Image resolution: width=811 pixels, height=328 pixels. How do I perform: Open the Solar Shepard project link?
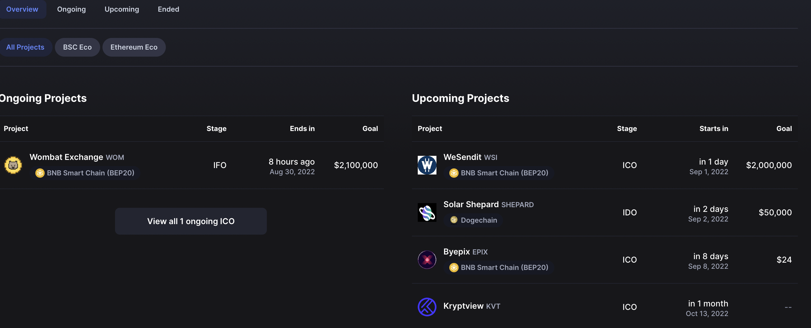pyautogui.click(x=488, y=204)
